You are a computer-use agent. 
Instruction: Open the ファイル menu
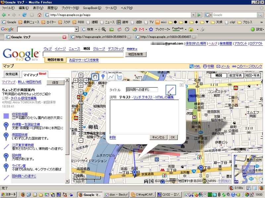8,8
